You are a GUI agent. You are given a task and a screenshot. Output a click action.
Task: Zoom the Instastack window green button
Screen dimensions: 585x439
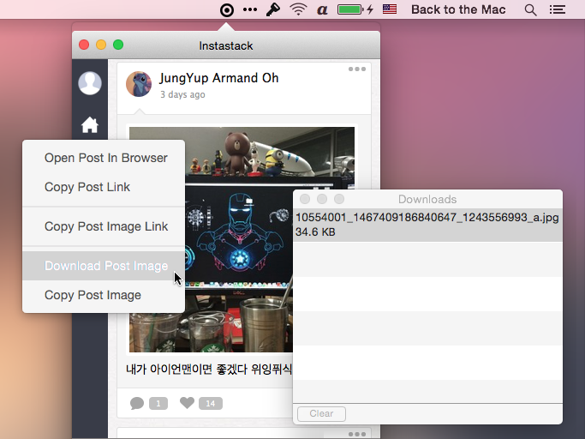[x=118, y=45]
